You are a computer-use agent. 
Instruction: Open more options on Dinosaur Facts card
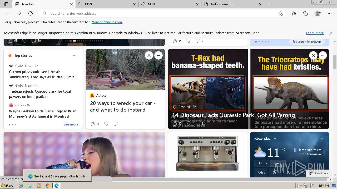(x=323, y=55)
